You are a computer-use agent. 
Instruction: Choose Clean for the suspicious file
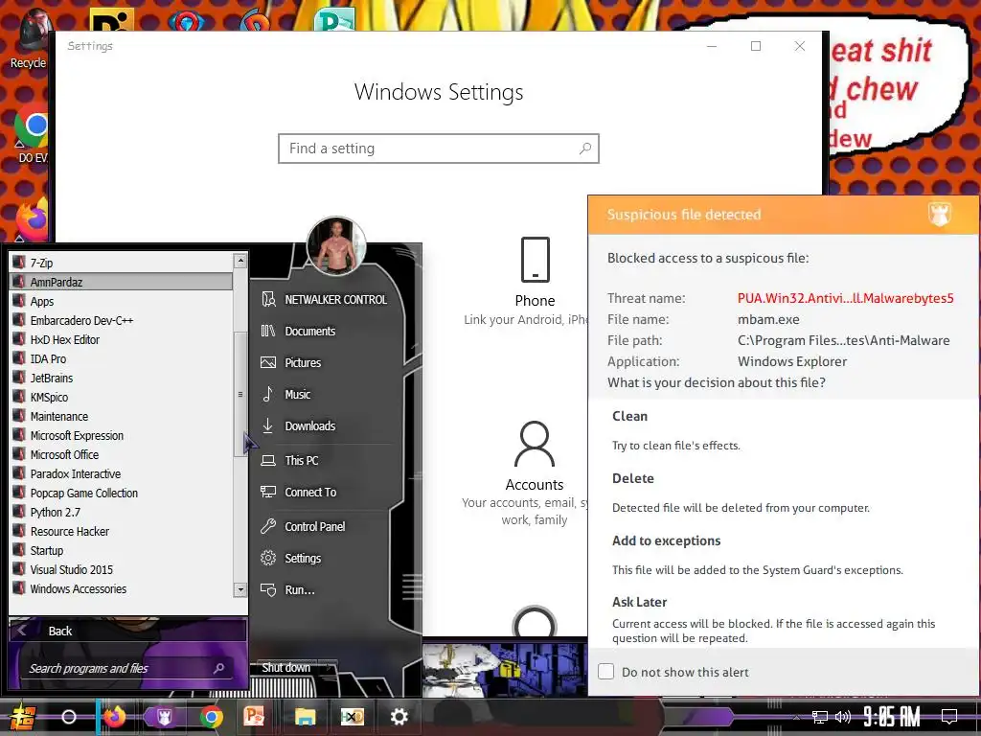(x=782, y=430)
